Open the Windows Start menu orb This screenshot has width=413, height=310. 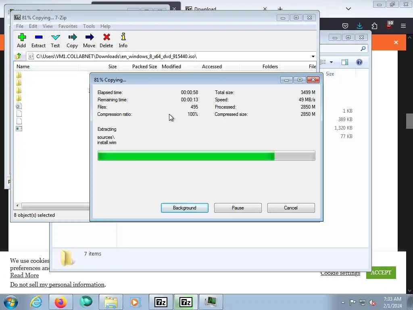[x=10, y=302]
